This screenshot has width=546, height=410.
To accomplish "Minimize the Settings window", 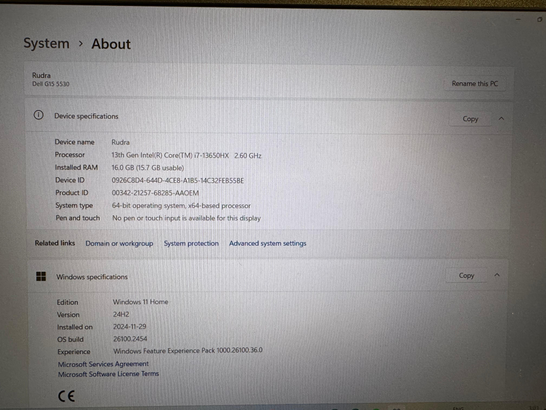I will (x=518, y=20).
